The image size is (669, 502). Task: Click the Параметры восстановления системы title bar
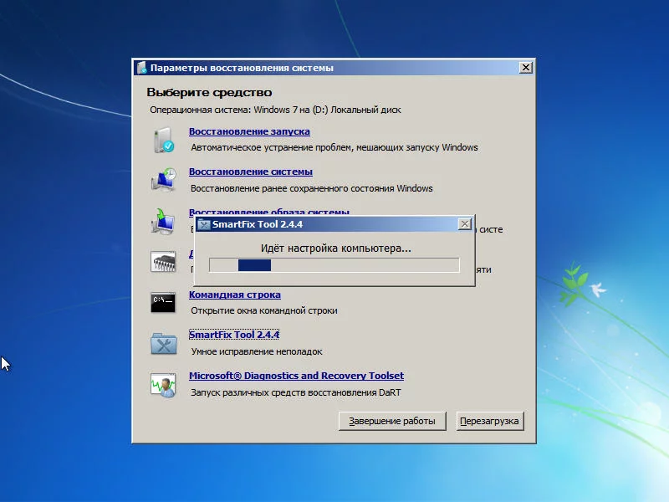(334, 68)
